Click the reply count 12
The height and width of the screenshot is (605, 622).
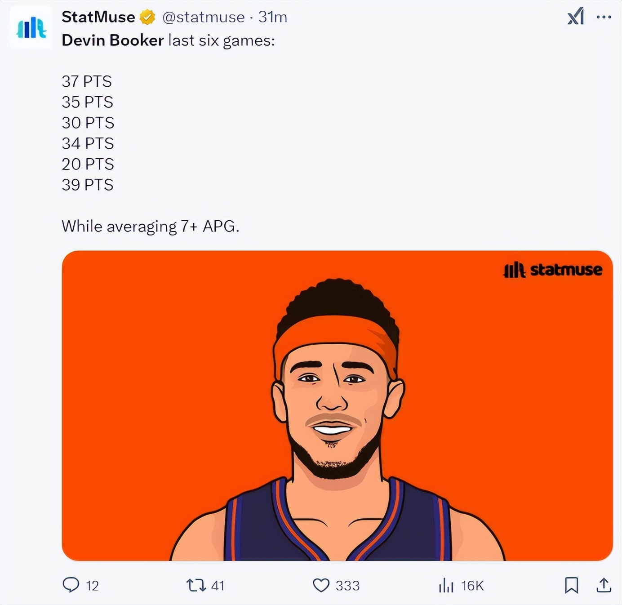click(92, 586)
